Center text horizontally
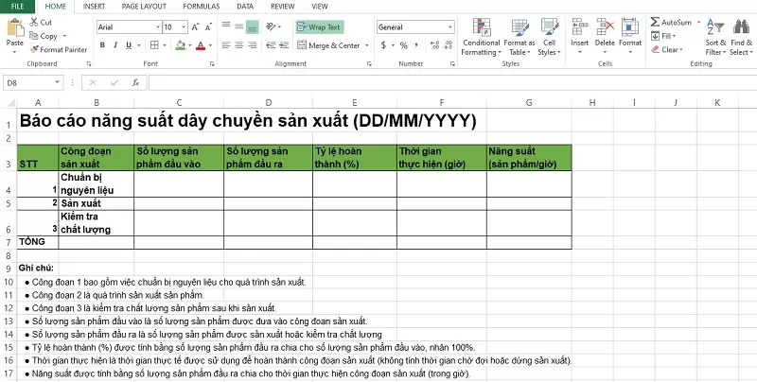The height and width of the screenshot is (382, 757). [x=239, y=45]
